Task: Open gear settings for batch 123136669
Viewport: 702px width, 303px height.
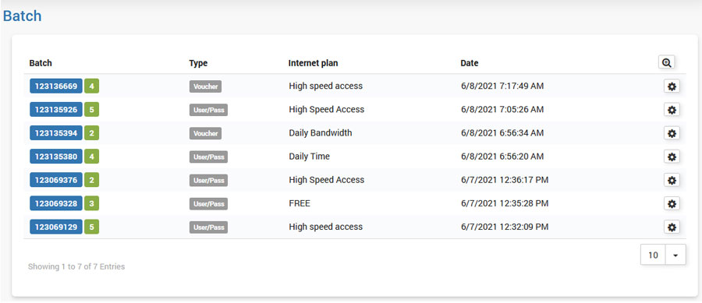Action: (x=672, y=86)
